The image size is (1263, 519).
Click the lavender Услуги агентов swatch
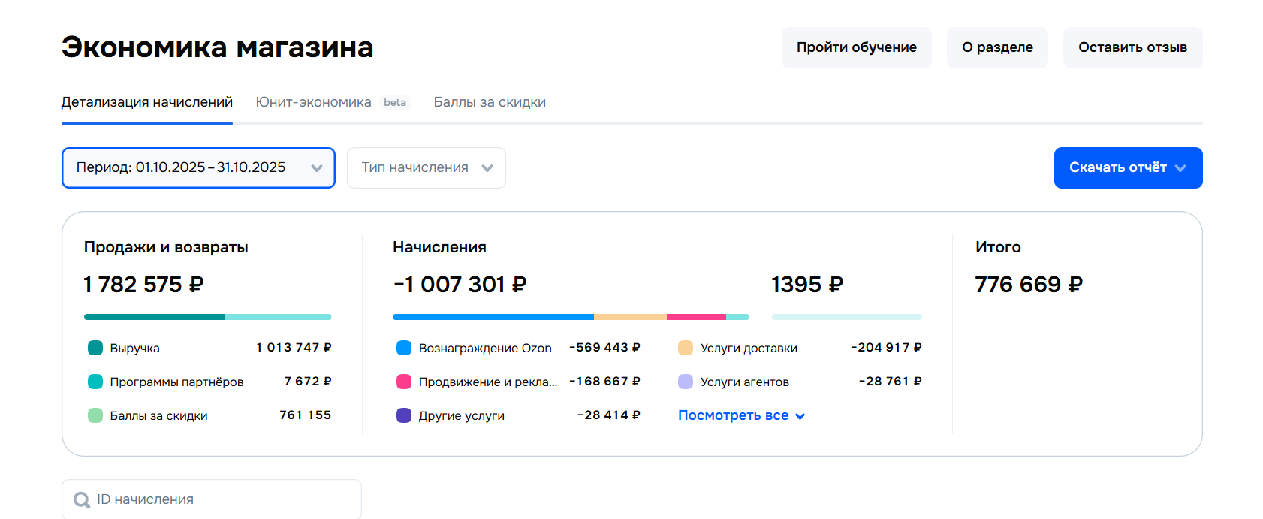coord(686,382)
